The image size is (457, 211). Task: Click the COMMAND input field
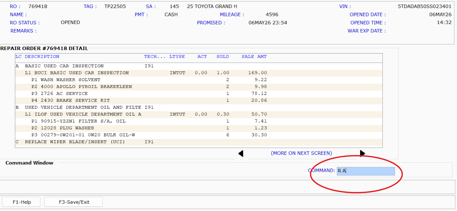(x=366, y=171)
